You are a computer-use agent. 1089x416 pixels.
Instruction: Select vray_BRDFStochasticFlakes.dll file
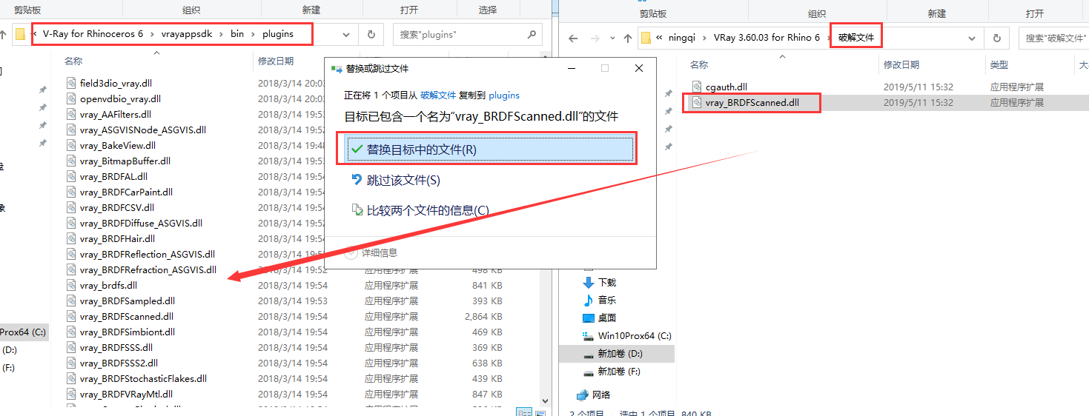tap(143, 378)
